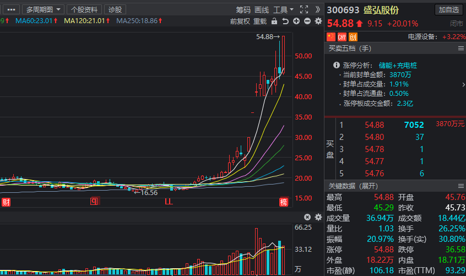
Task: Click 重载 to reload chart
Action: point(260,21)
